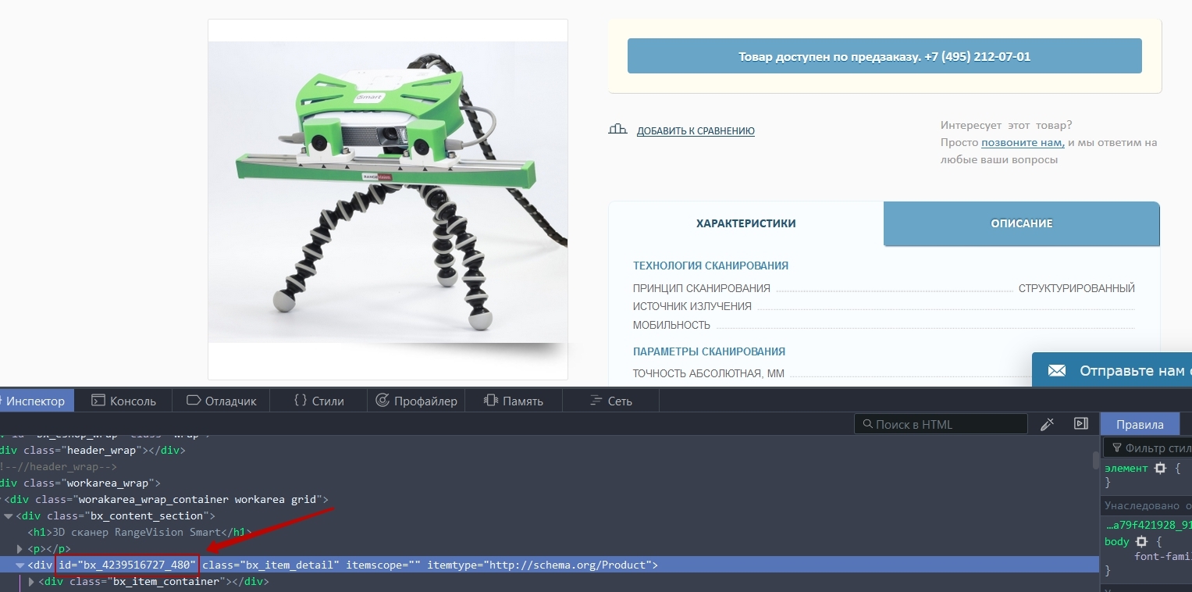This screenshot has width=1192, height=592.
Task: Open the Стили editor tab
Action: [x=318, y=401]
